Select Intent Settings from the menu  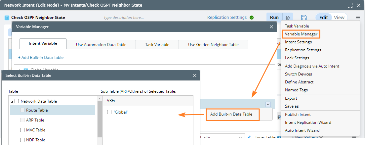click(298, 42)
